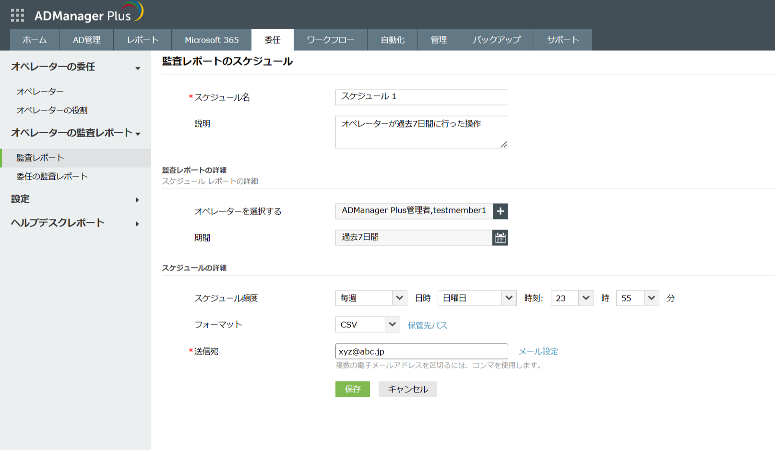
Task: Open the schedule frequency 毎週 dropdown
Action: click(x=370, y=298)
